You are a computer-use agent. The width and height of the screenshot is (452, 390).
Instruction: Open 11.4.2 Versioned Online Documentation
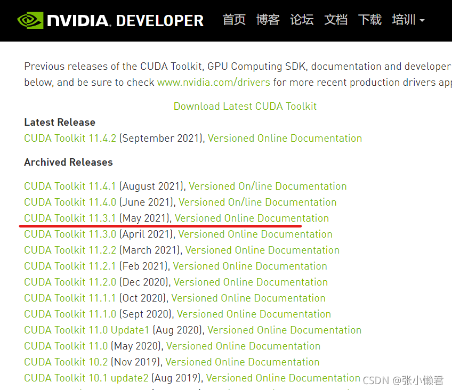[x=285, y=138]
